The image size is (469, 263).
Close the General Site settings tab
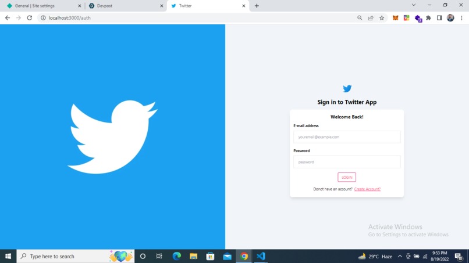click(x=80, y=6)
